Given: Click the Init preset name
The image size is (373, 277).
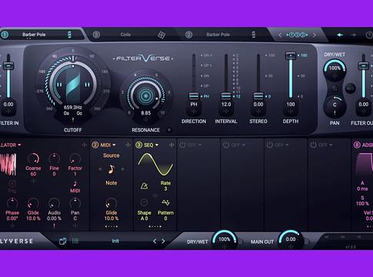Looking at the screenshot, I should coord(115,241).
